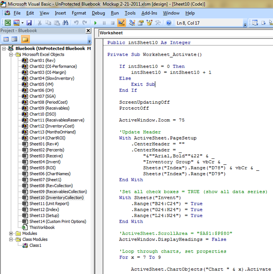Click the Cut scissors icon
The width and height of the screenshot is (273, 274).
point(40,23)
